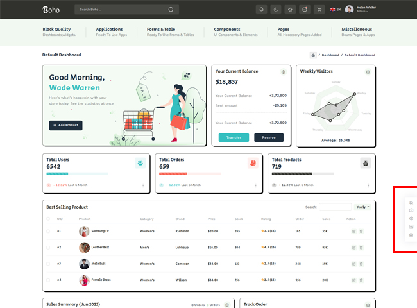The image size is (417, 308).
Task: Check the box for Leather Belt row
Action: (48, 247)
